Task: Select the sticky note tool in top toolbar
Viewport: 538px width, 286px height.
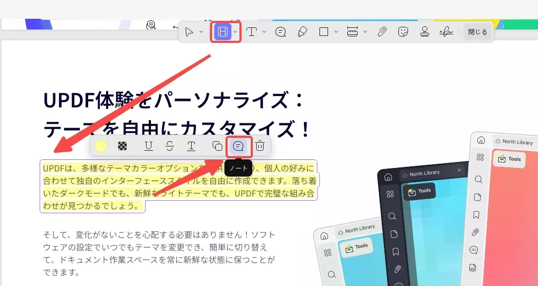Action: [x=281, y=32]
